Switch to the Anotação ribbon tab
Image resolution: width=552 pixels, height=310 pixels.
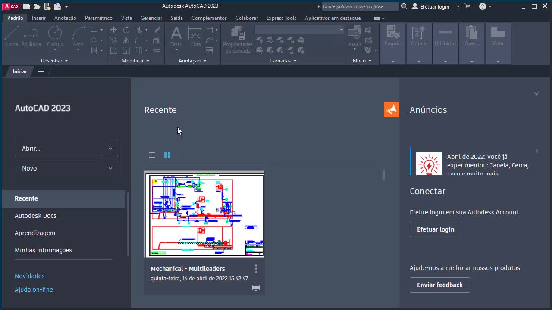[x=65, y=18]
